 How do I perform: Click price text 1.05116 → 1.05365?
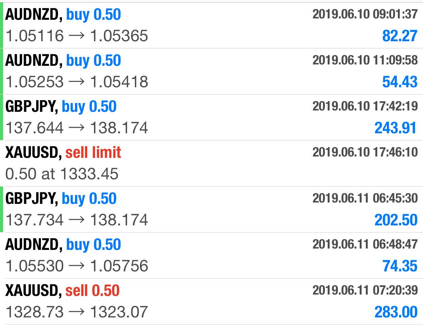tap(77, 36)
